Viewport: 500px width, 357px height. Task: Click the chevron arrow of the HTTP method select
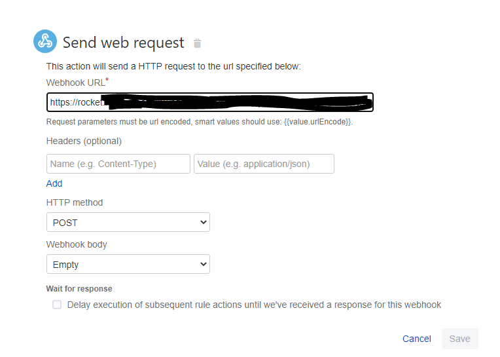204,222
